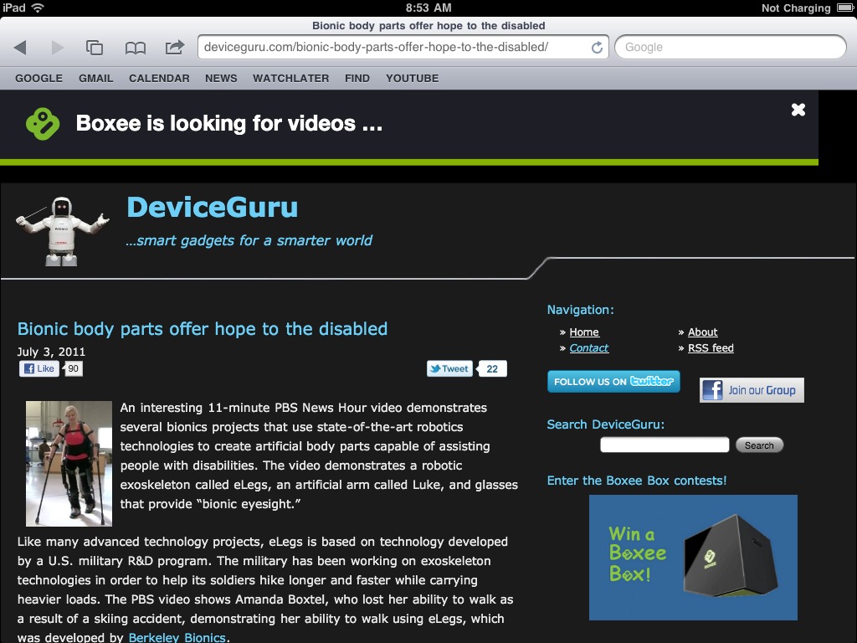The height and width of the screenshot is (643, 857).
Task: Click the Facebook Like button
Action: coord(38,368)
